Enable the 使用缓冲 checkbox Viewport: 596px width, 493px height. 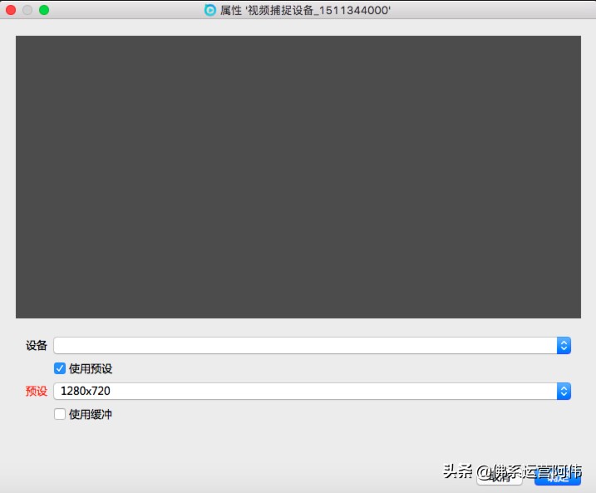(x=60, y=413)
